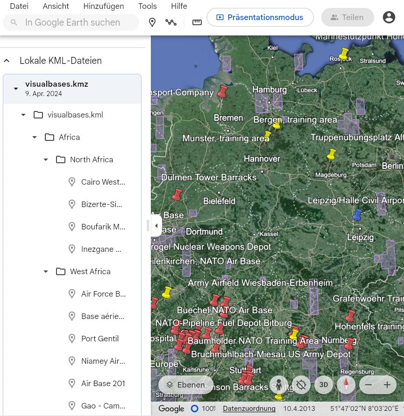Open the Hinzufügen menu
404x416 pixels.
pyautogui.click(x=104, y=6)
